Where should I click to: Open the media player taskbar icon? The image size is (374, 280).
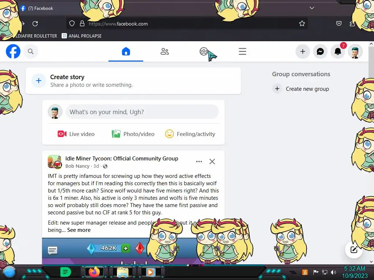click(x=150, y=272)
